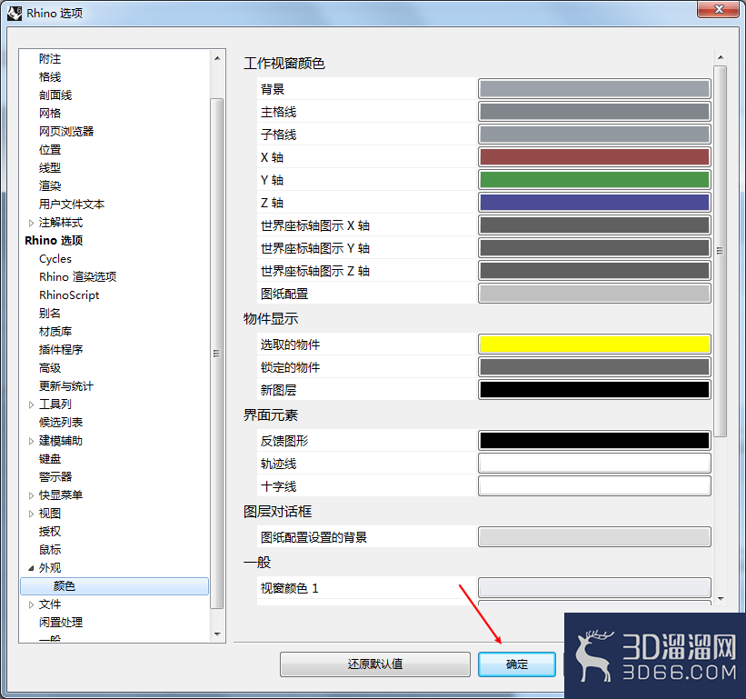The width and height of the screenshot is (746, 699).
Task: Click the 还原默认值 button
Action: coord(375,664)
